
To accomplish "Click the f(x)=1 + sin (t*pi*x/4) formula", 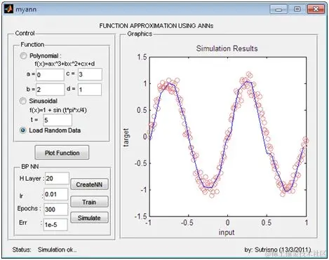I will tap(58, 110).
